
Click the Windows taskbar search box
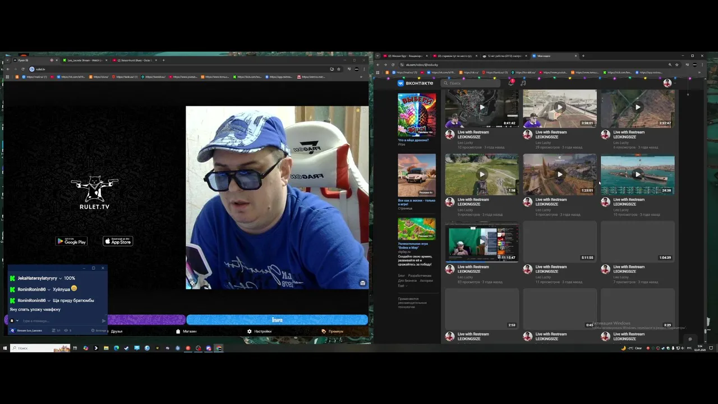click(39, 348)
